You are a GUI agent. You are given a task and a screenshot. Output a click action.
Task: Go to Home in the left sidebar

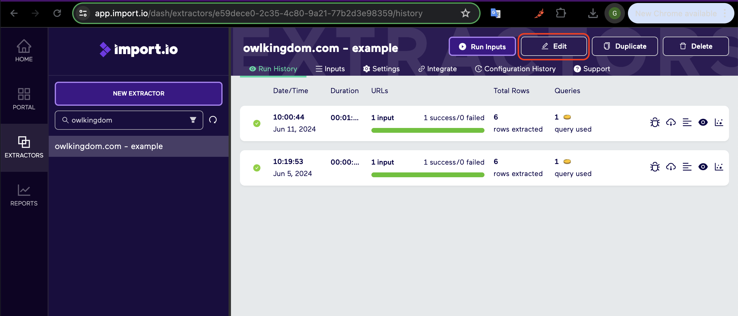click(x=24, y=51)
